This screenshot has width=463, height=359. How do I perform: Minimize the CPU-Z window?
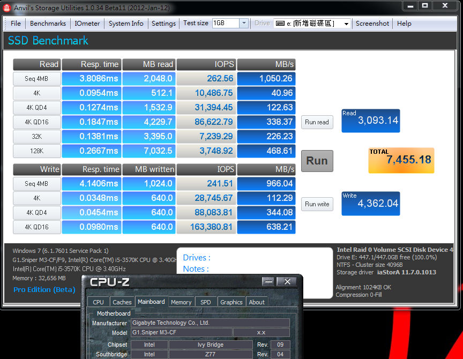[x=268, y=282]
